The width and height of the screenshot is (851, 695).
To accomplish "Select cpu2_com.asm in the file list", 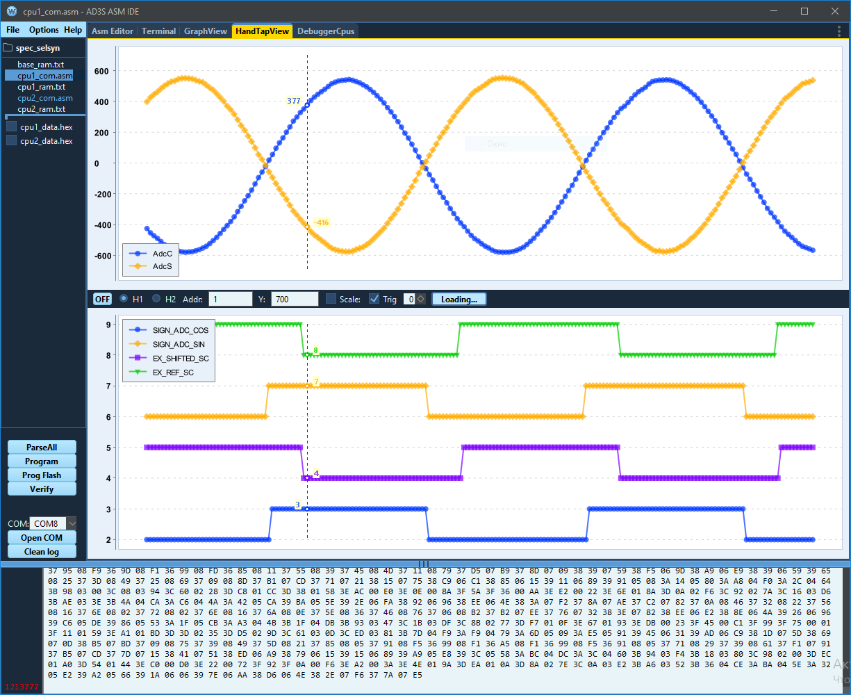I will [x=45, y=98].
